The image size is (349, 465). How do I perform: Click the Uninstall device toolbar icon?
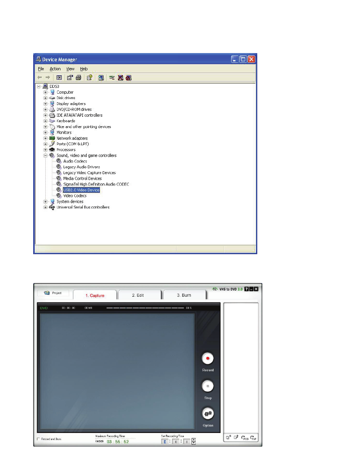tap(120, 77)
